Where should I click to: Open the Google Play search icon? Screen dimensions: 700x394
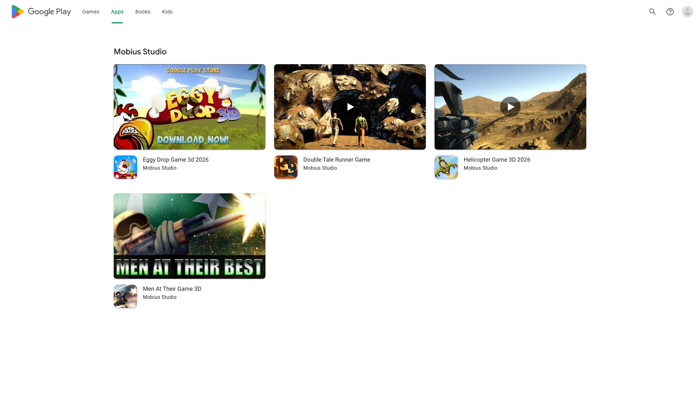[x=652, y=12]
